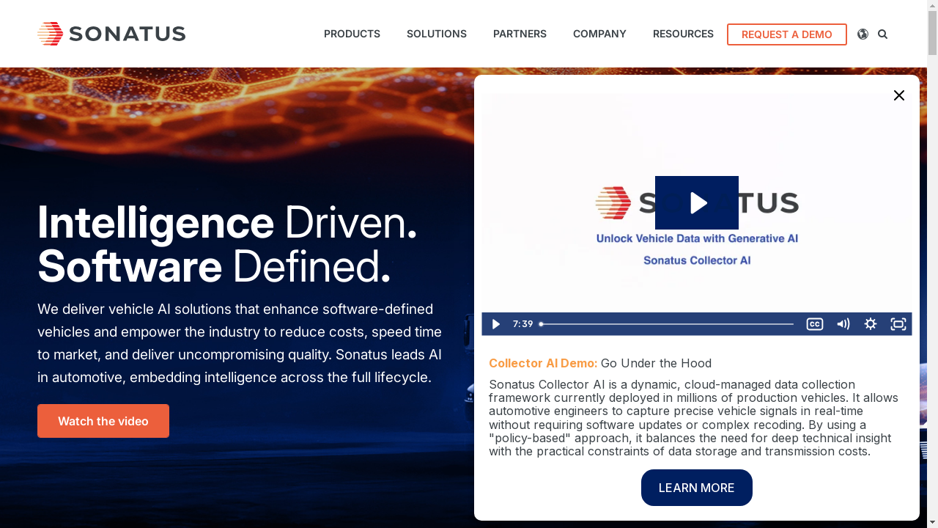Switch the video to fullscreen
This screenshot has height=528, width=938.
(898, 324)
